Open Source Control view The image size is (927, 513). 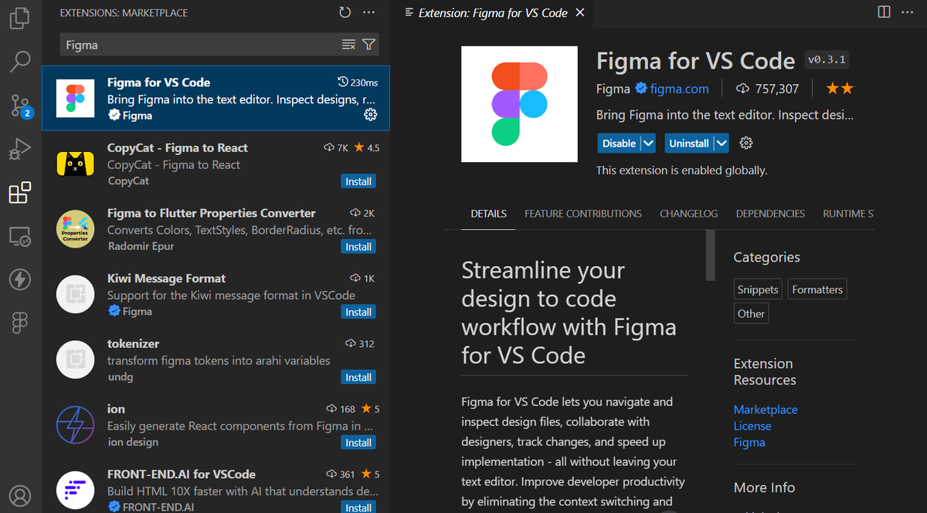click(20, 105)
